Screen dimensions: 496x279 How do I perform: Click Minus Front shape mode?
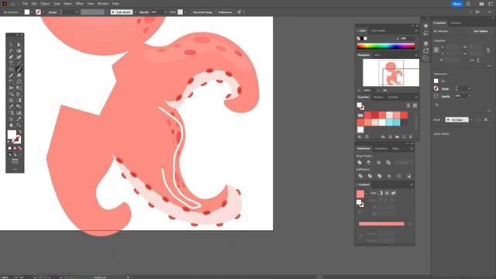tap(369, 163)
